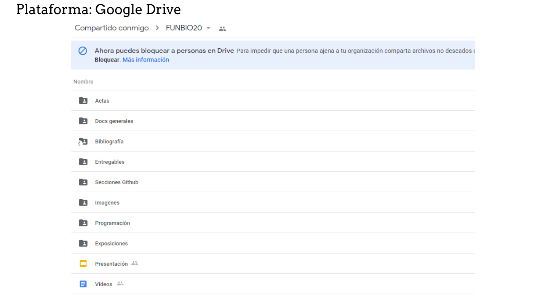Viewport: 546px width, 301px height.
Task: Open the Secciones Github folder
Action: click(117, 182)
